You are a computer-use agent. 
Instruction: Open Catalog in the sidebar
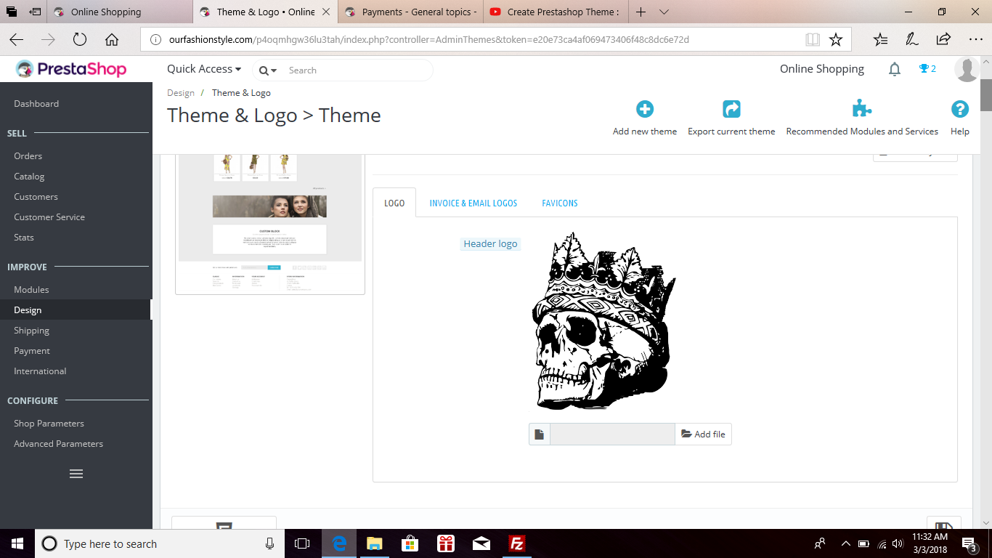[x=29, y=177]
